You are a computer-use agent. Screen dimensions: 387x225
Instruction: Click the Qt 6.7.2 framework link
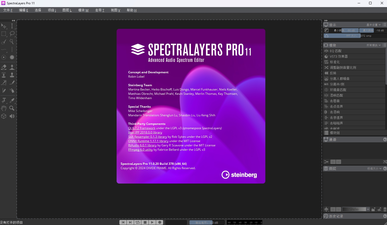[142, 128]
